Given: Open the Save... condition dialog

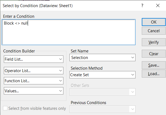Looking at the screenshot, I should tap(153, 66).
